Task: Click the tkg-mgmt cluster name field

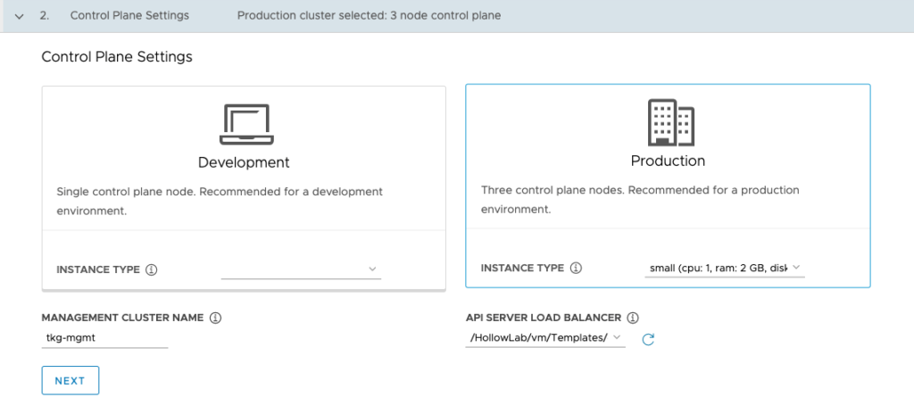Action: point(104,338)
